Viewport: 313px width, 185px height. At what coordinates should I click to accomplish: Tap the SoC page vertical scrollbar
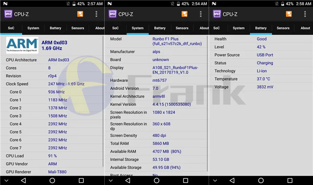(x=103, y=101)
